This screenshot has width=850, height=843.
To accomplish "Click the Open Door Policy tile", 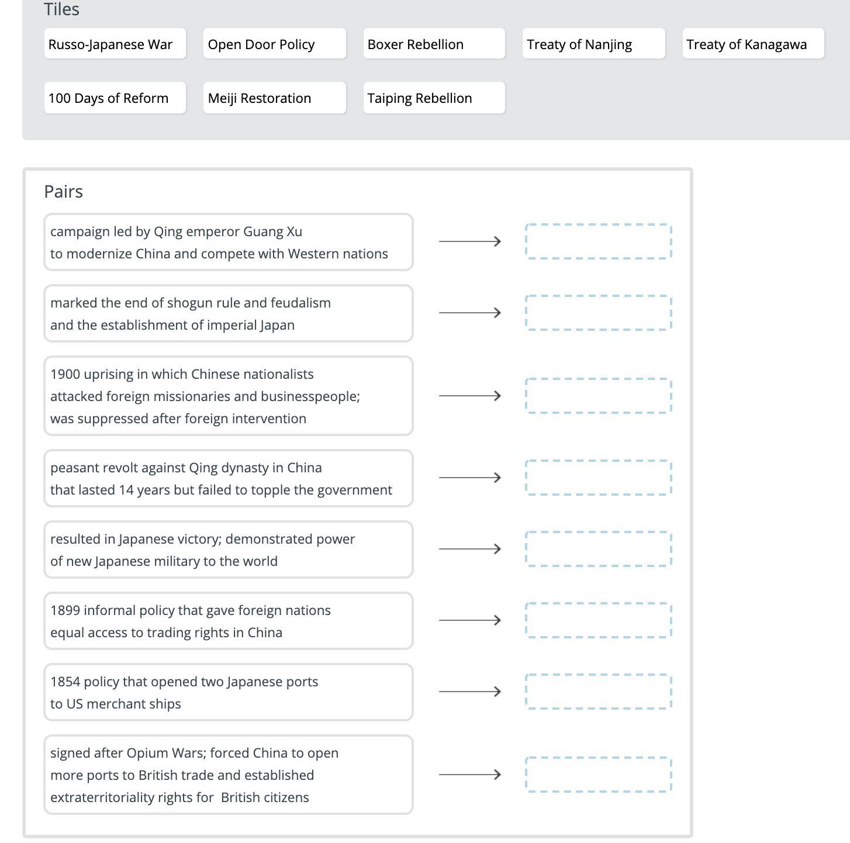I will coord(274,44).
